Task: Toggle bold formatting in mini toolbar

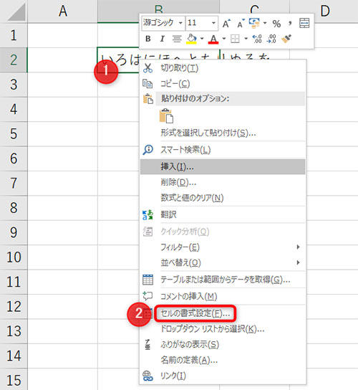Action: [148, 39]
